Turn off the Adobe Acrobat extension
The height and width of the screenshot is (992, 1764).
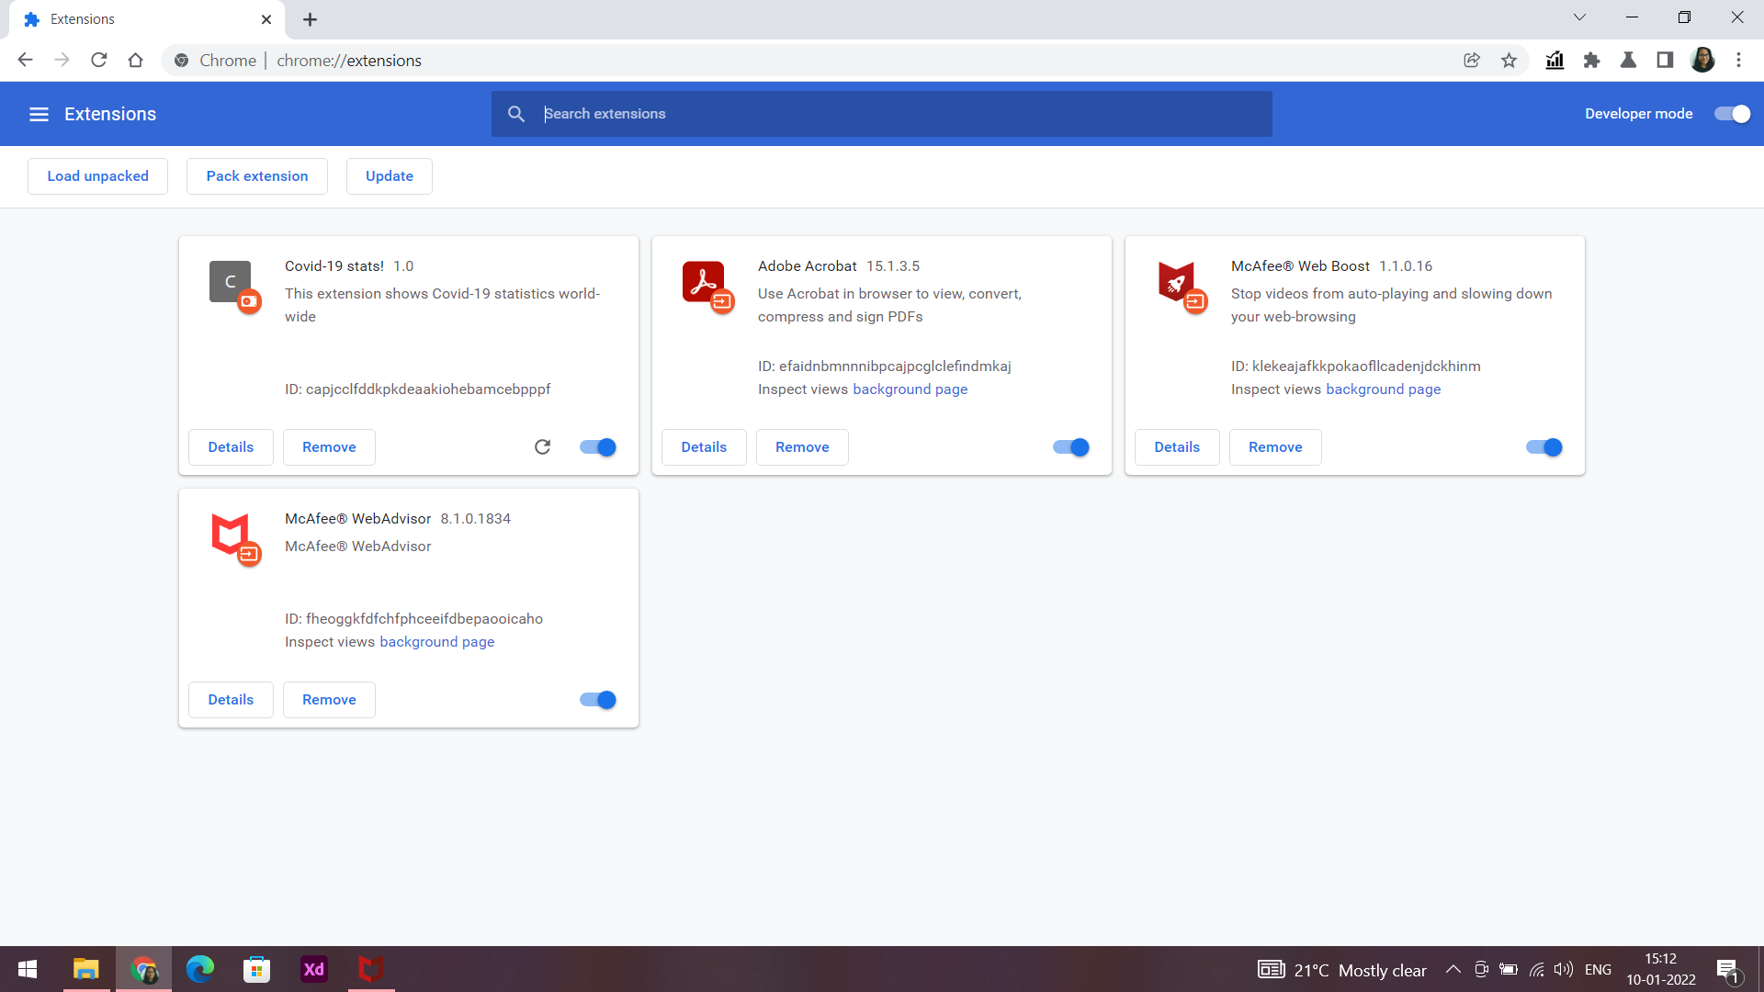1070,447
